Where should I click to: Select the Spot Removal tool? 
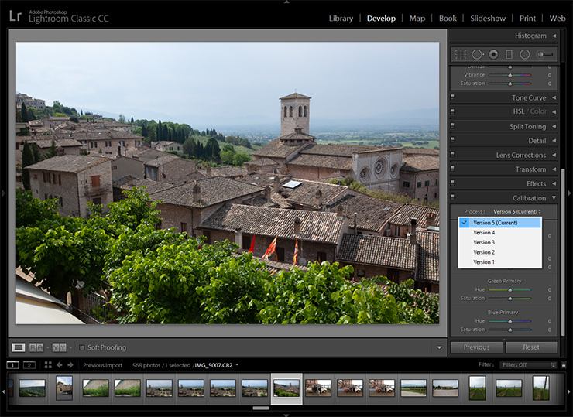477,55
